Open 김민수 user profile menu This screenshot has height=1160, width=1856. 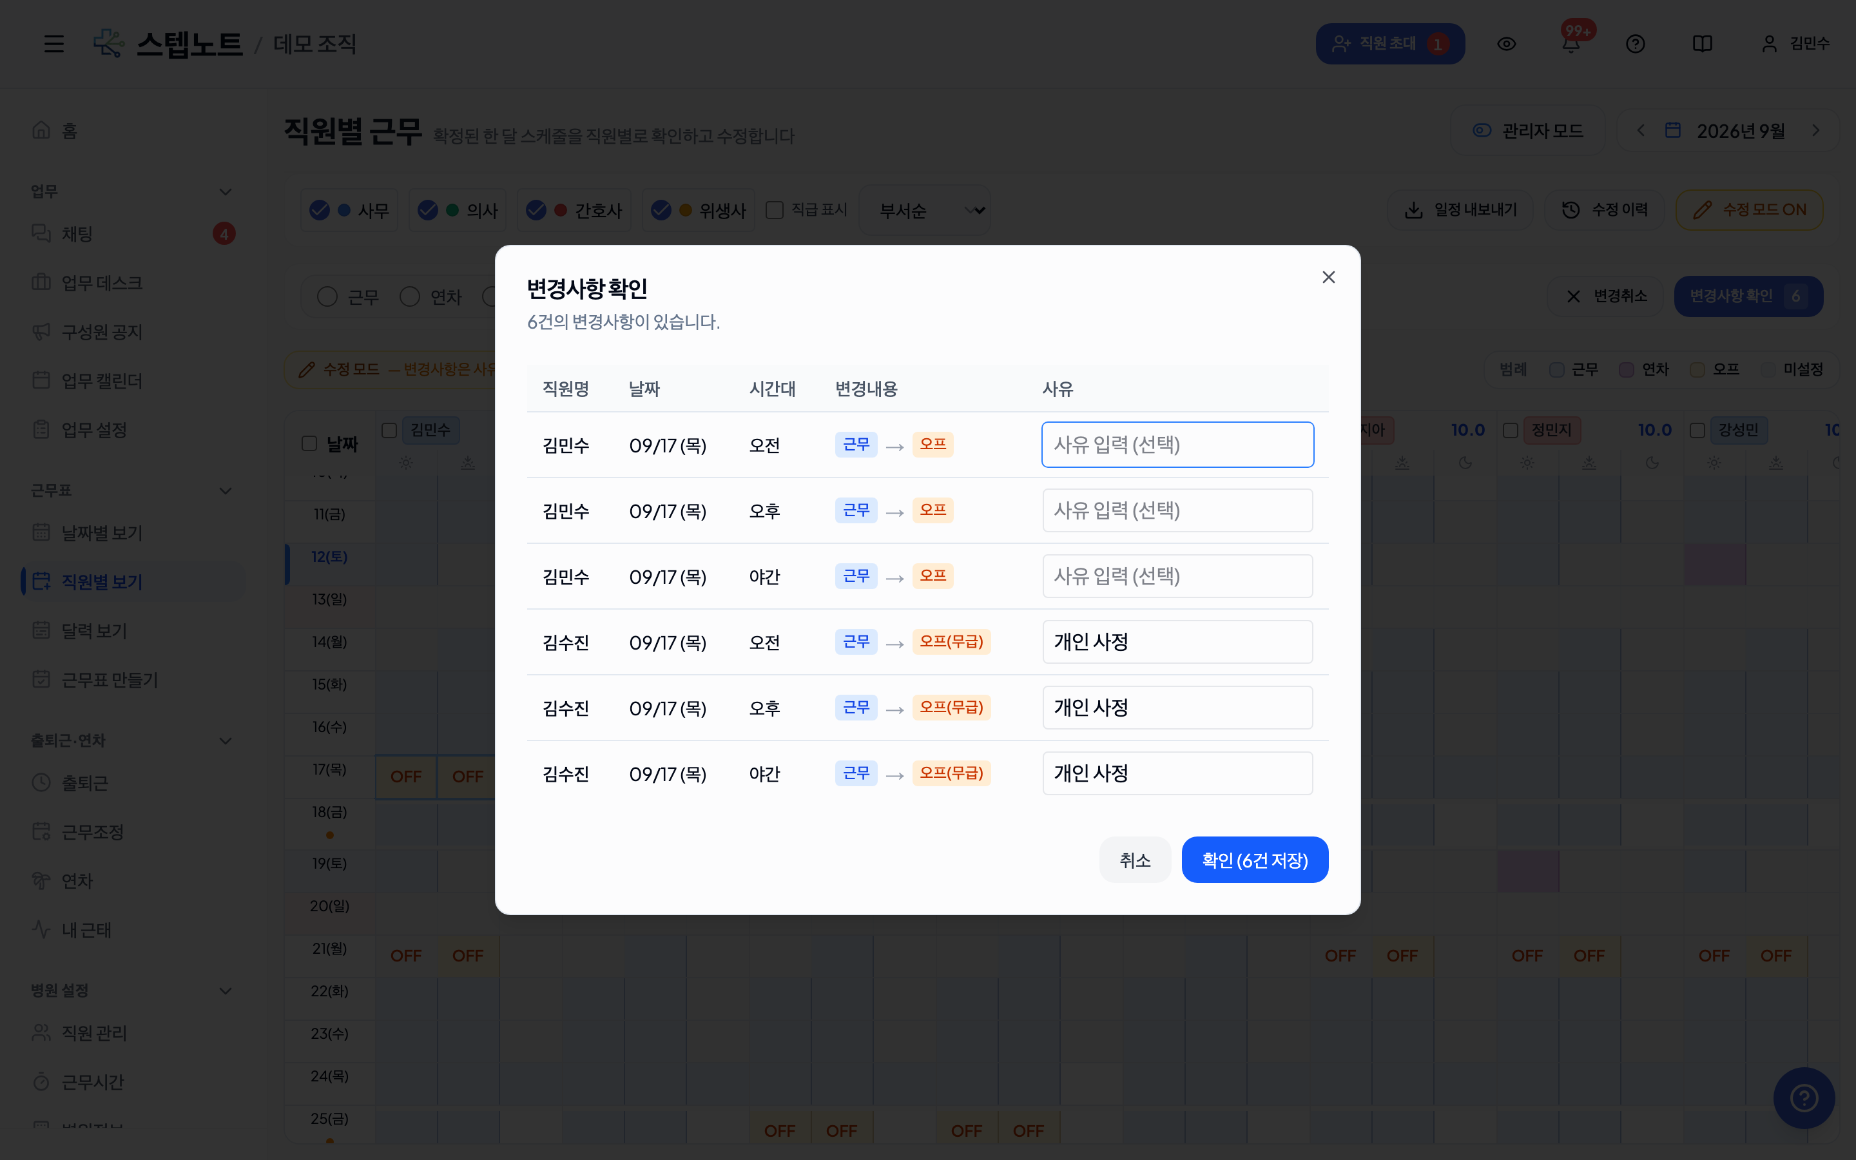[x=1795, y=44]
